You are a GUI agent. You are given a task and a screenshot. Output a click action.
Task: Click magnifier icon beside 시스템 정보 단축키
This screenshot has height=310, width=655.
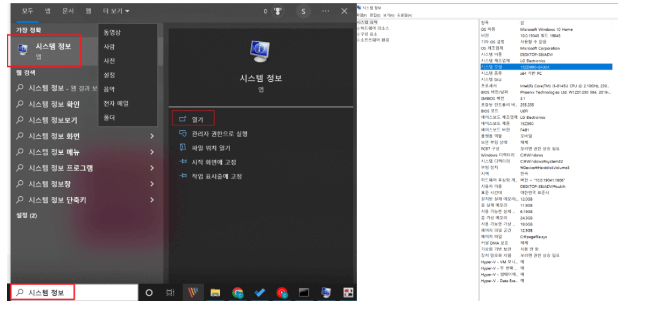[x=20, y=200]
